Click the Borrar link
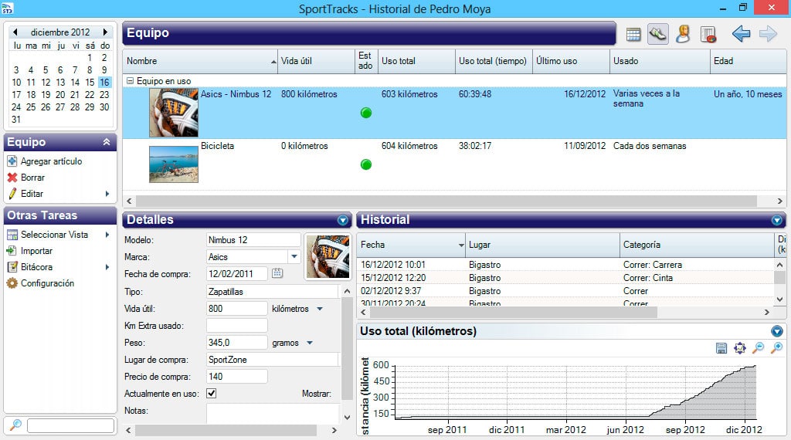The image size is (791, 440). pyautogui.click(x=32, y=178)
